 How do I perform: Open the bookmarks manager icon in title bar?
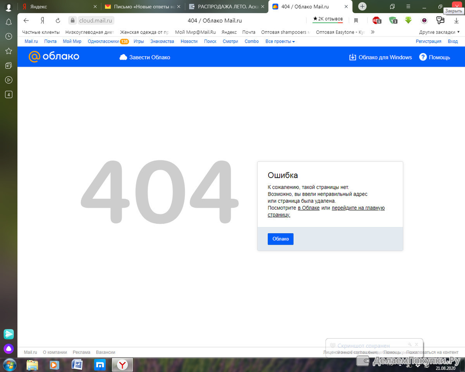392,7
